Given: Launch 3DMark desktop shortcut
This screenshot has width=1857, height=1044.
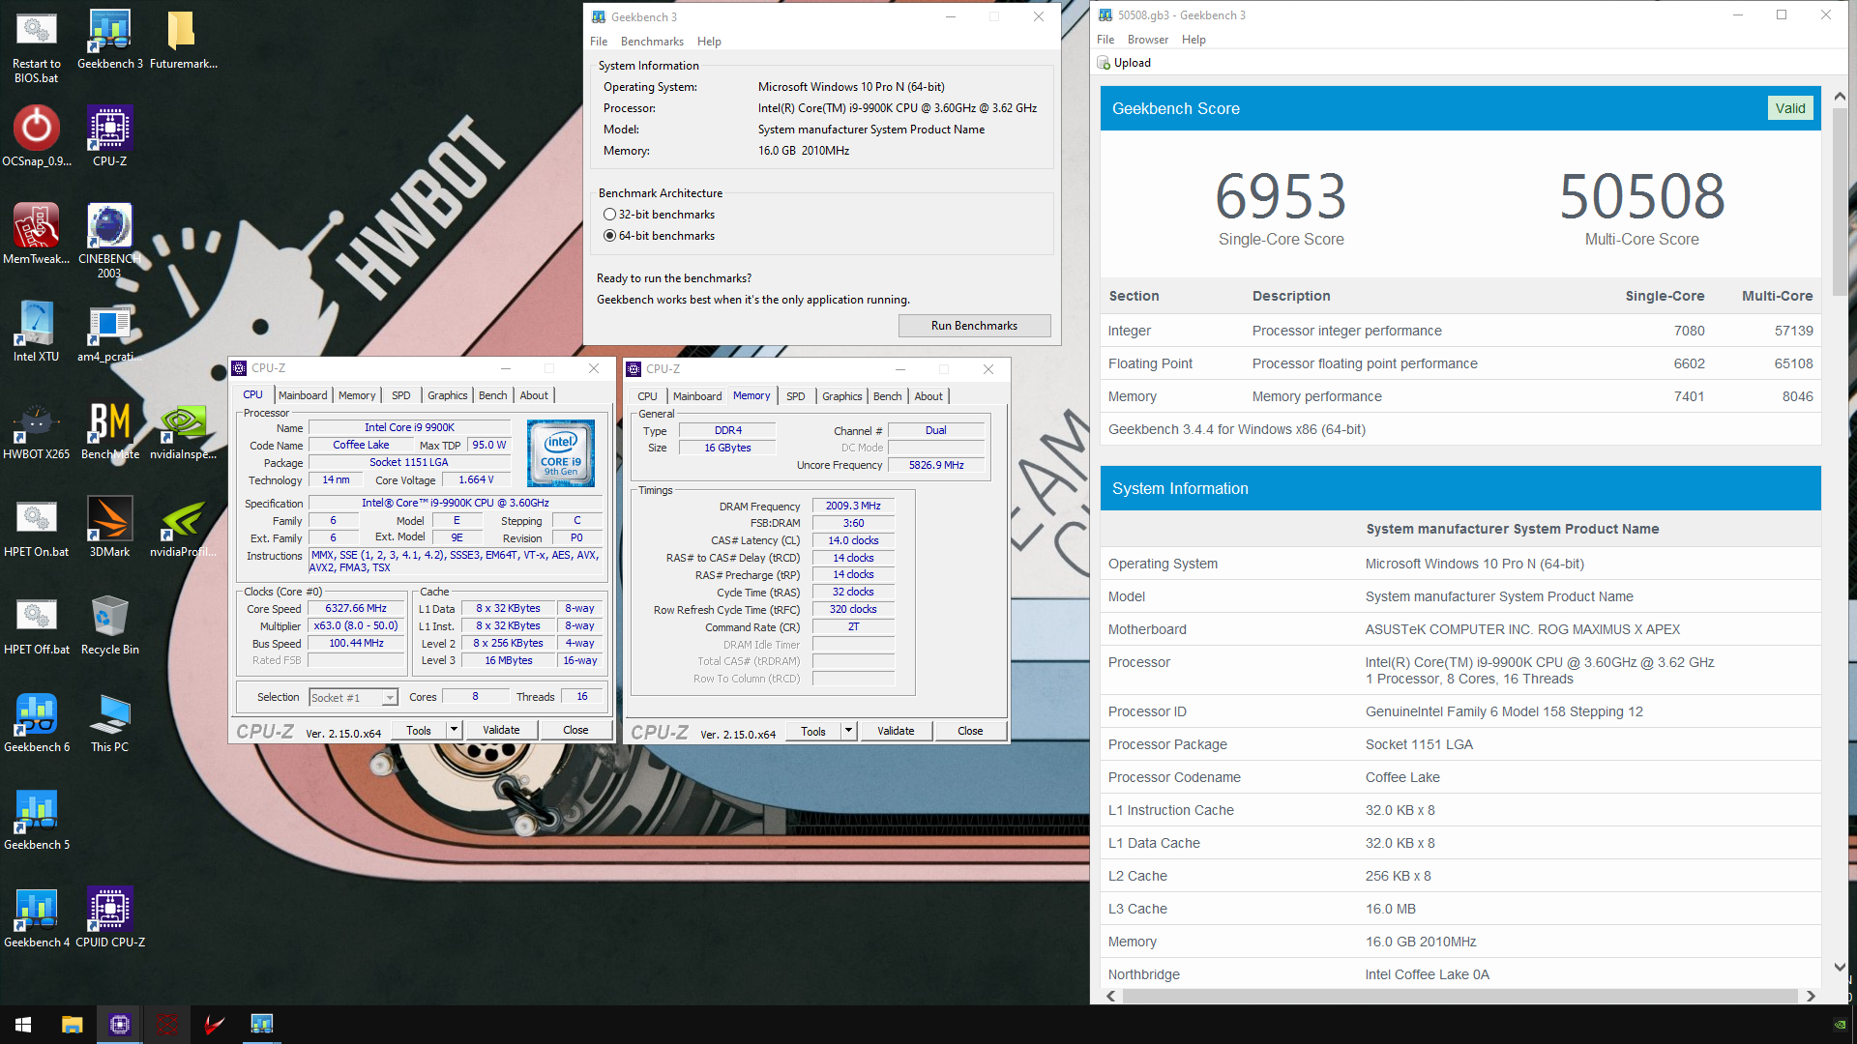Looking at the screenshot, I should 109,527.
